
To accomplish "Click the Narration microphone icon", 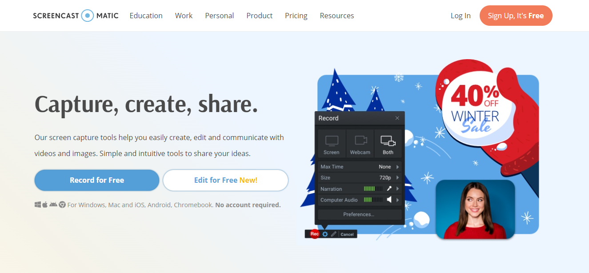I will 389,189.
